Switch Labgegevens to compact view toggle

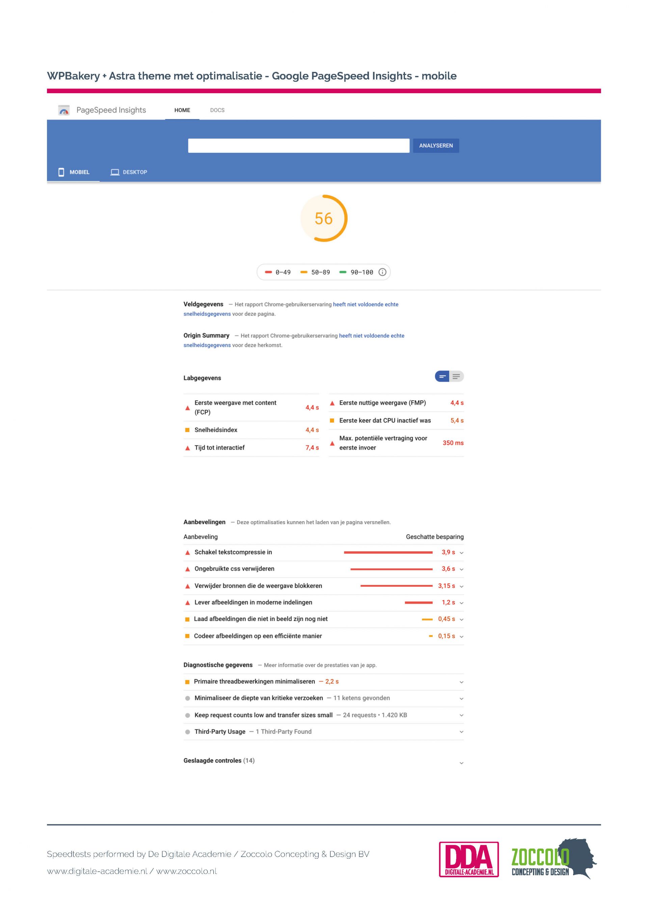tap(442, 376)
